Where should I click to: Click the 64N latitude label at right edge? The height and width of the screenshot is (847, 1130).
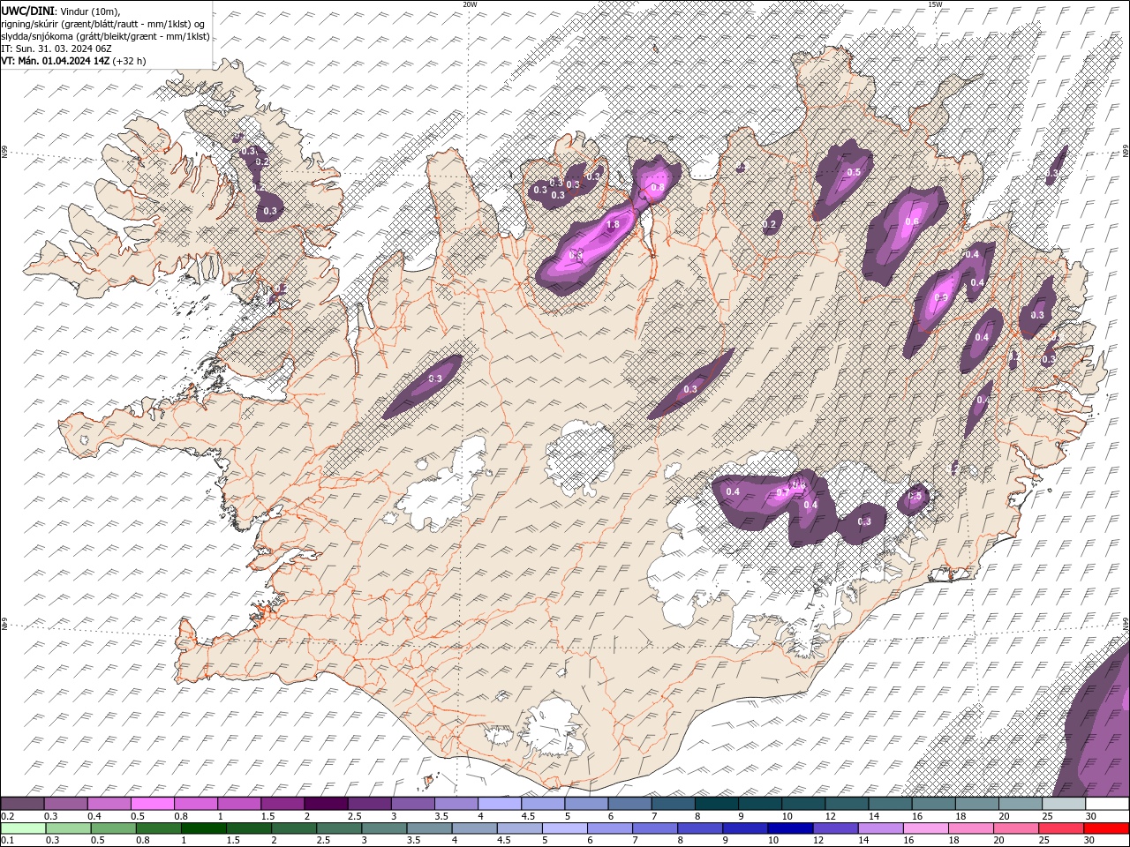tap(1126, 625)
